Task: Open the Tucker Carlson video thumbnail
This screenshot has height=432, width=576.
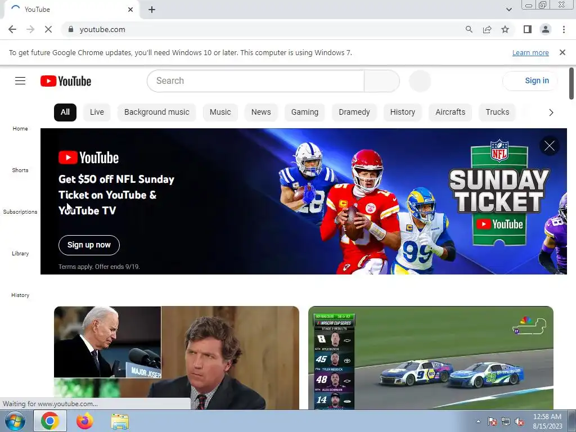Action: [x=176, y=358]
